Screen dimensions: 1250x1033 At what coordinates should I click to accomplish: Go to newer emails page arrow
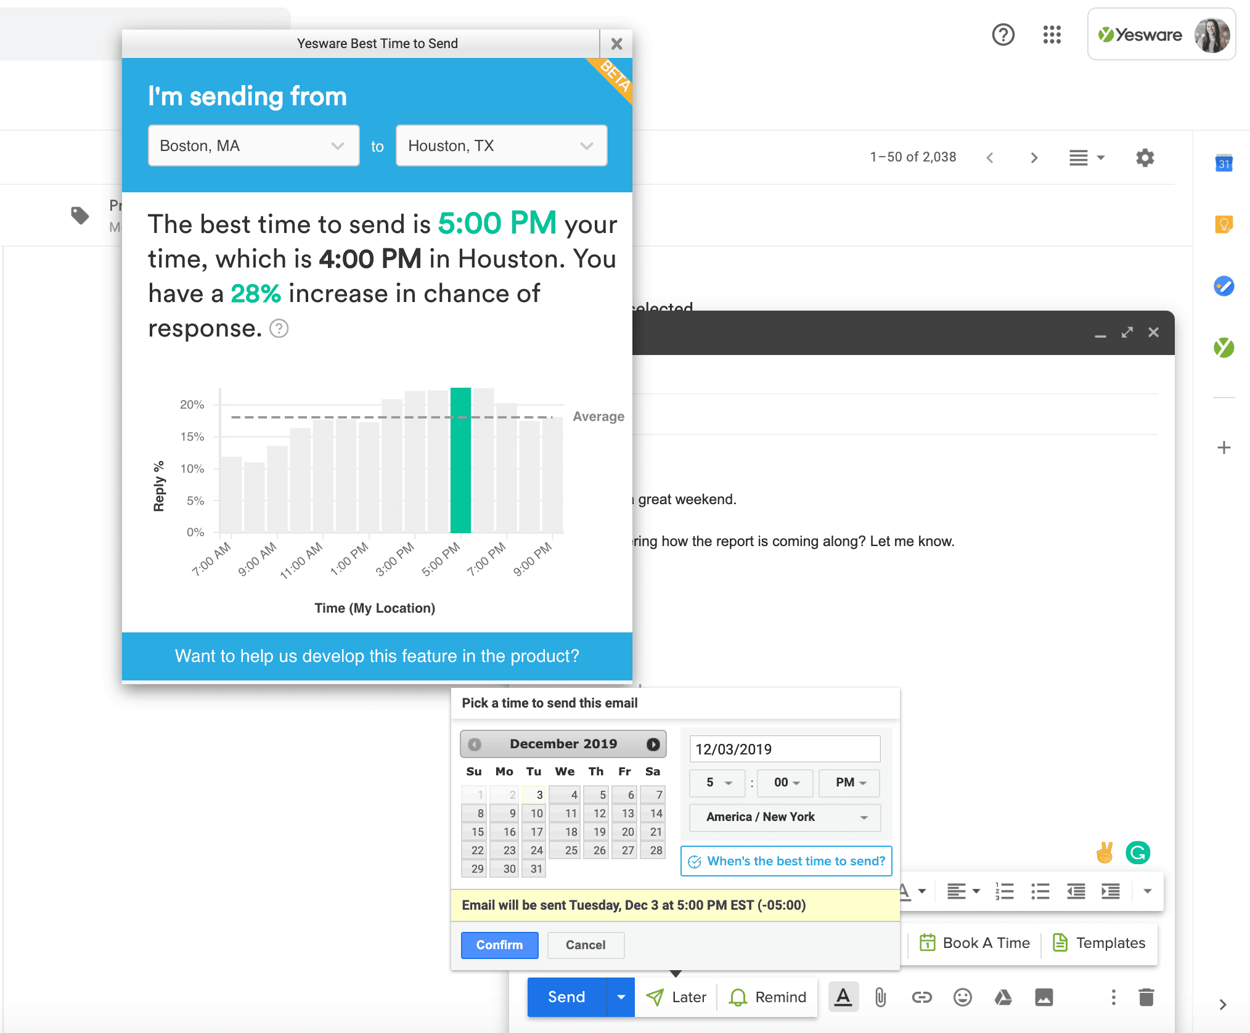click(990, 158)
